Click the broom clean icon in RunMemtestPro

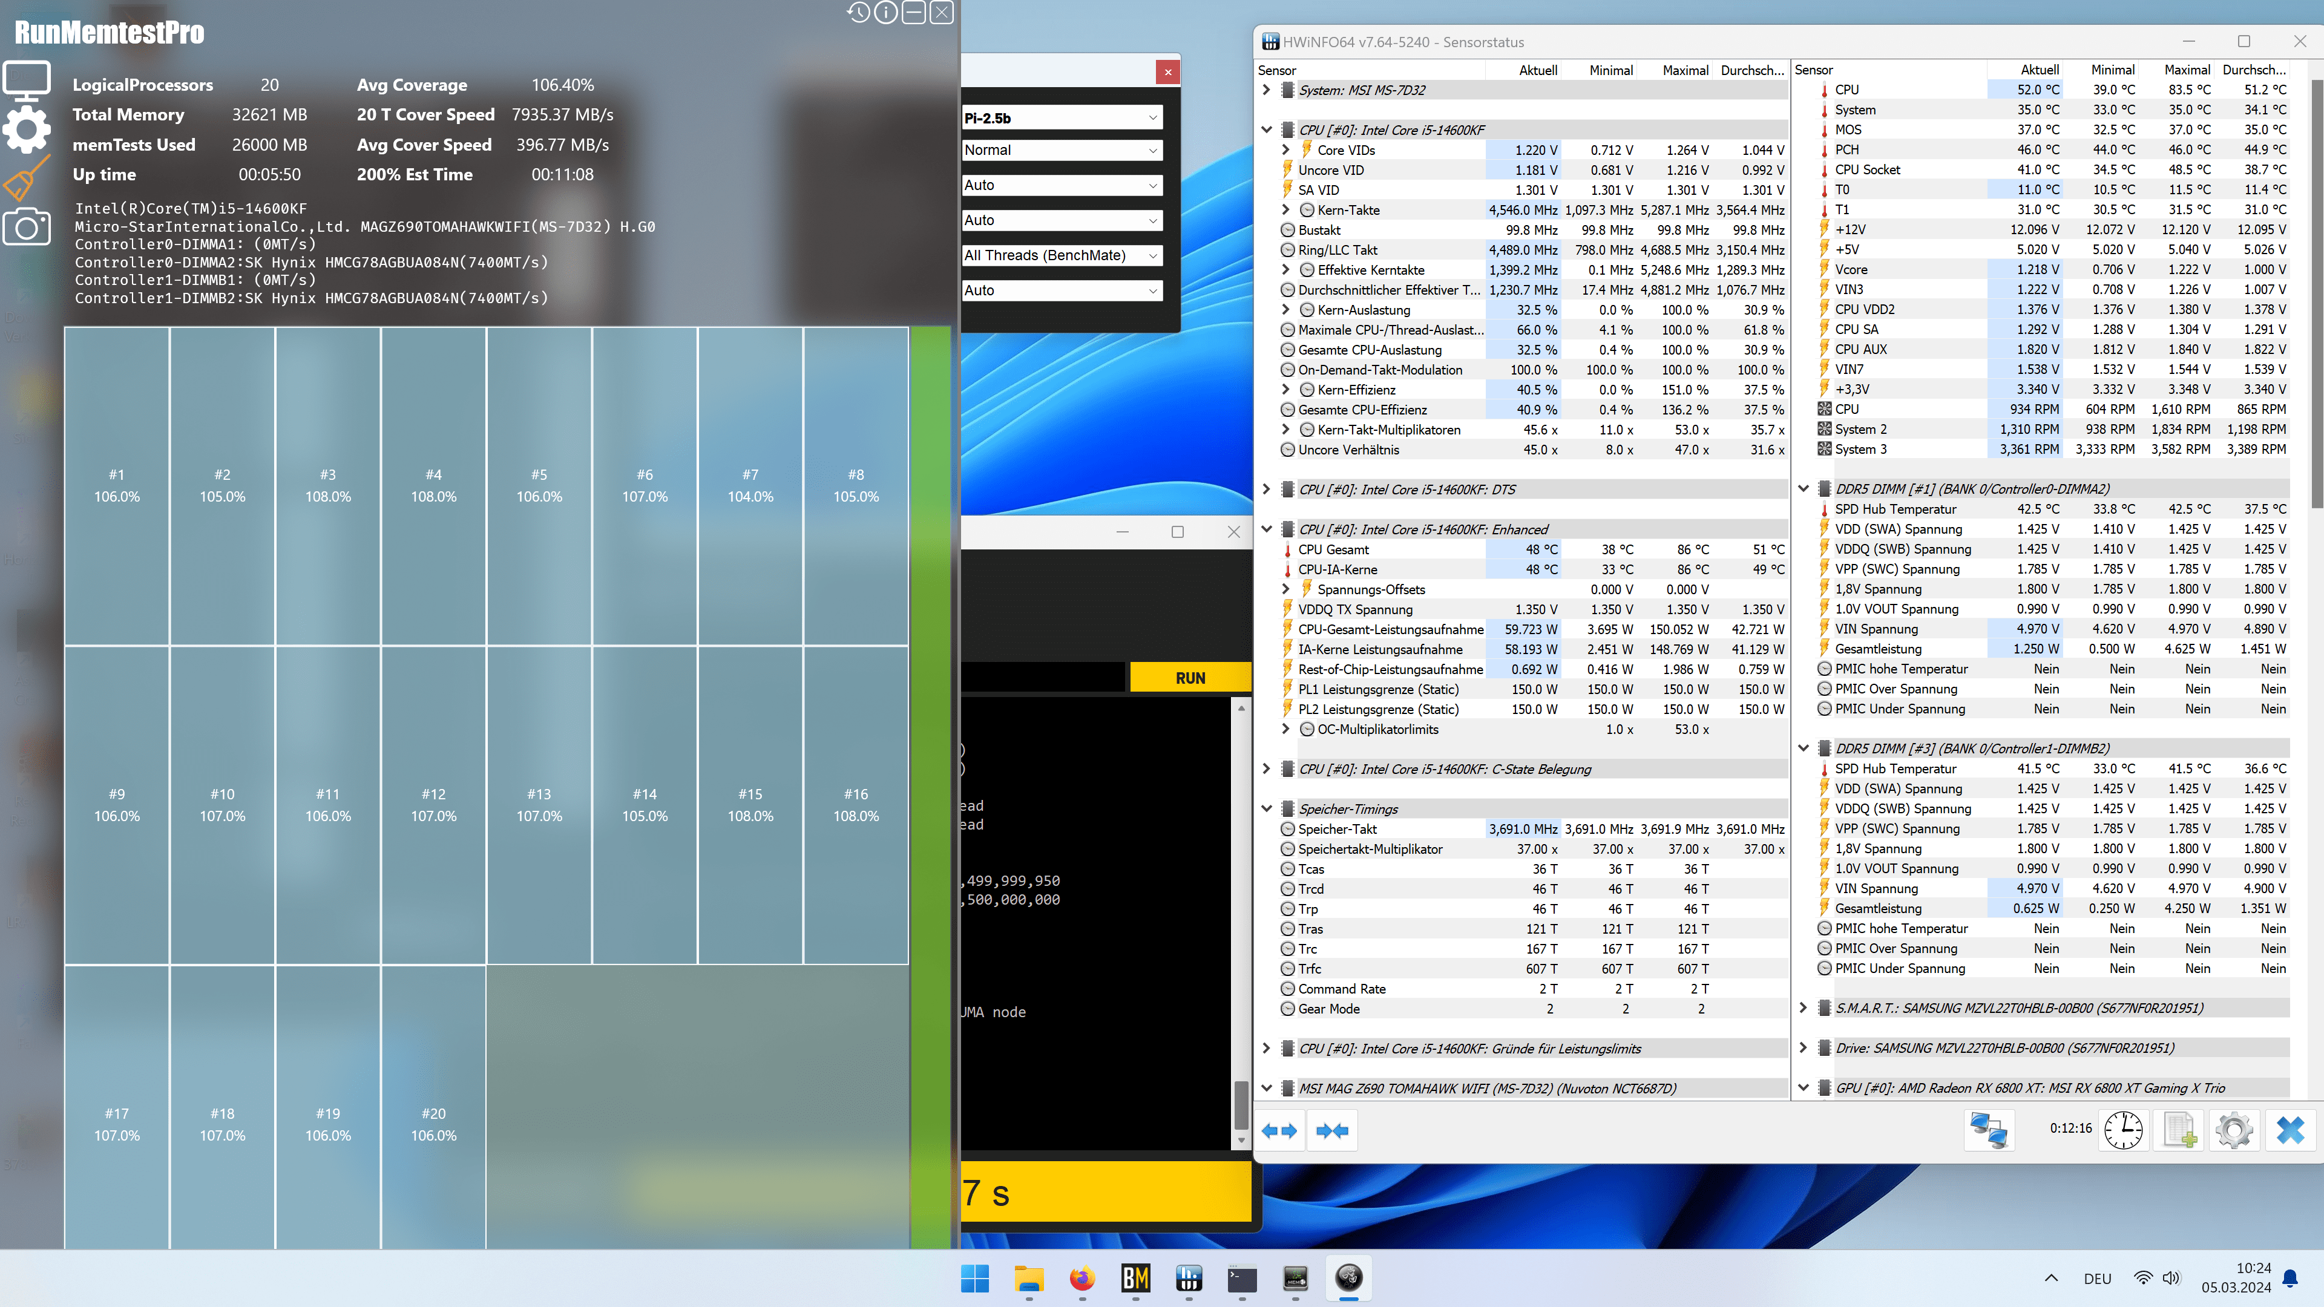[x=27, y=178]
